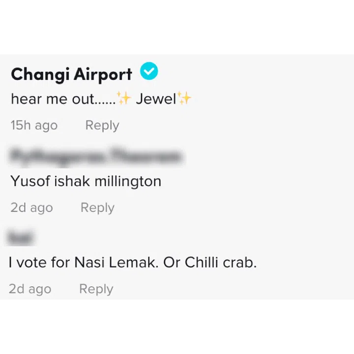354x354 pixels.
Task: Select the "Yusof ishak millington" comment text
Action: (x=86, y=181)
